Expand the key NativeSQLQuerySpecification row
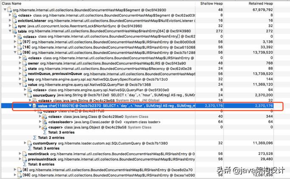Viewport: 290px width, 179px height. pos(20,79)
